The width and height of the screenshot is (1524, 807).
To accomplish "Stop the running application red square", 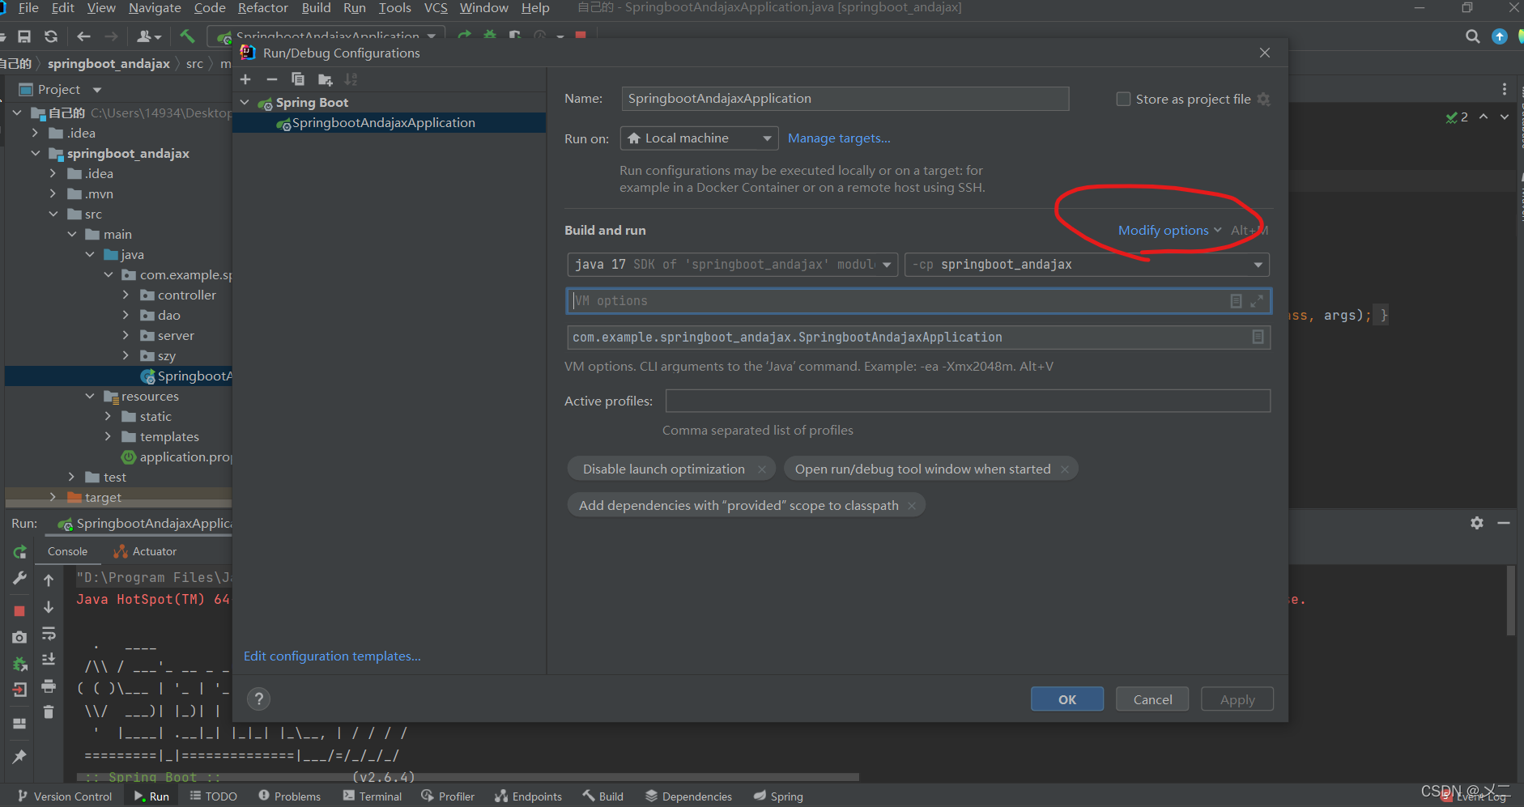I will pyautogui.click(x=19, y=611).
